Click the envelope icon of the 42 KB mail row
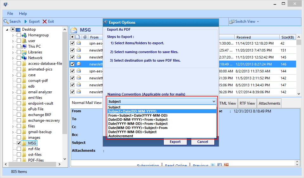Viewport: 304px width, 178px height. (x=79, y=43)
